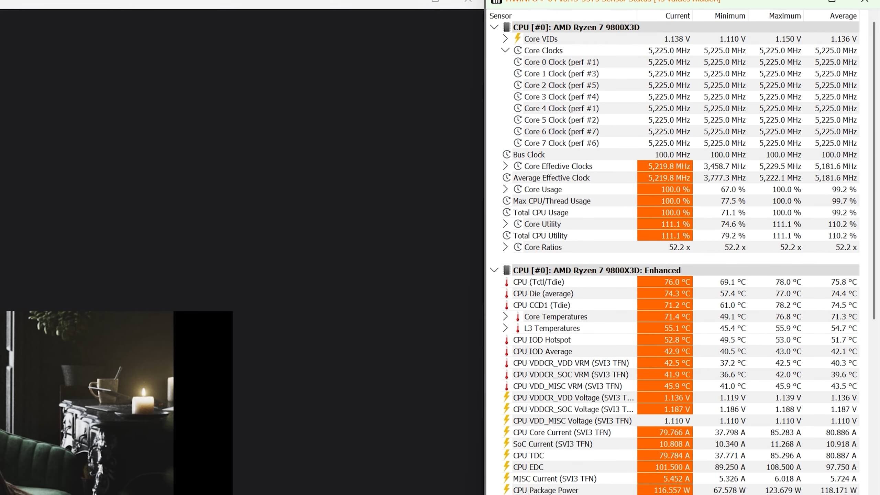Click the clock icon beside Total CPU Utility
880x495 pixels.
(x=506, y=235)
